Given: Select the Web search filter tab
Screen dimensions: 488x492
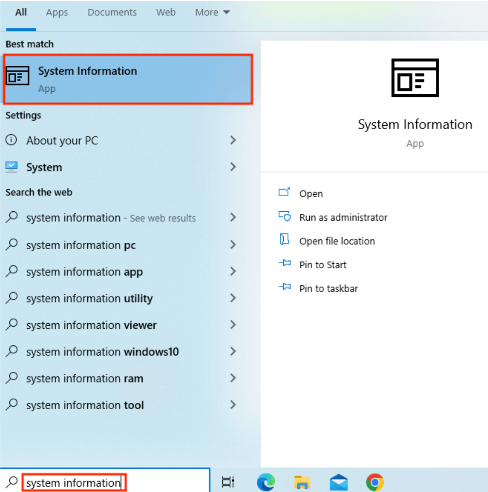Looking at the screenshot, I should tap(166, 12).
